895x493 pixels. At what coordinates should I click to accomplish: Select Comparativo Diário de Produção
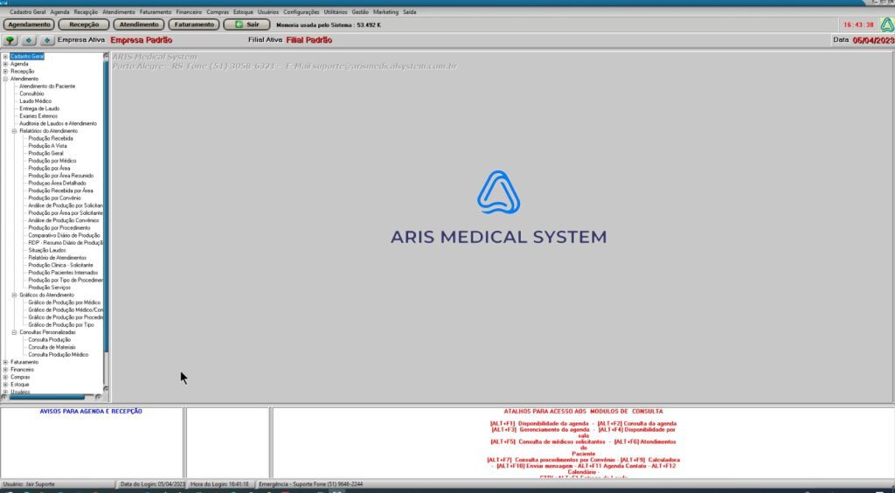pyautogui.click(x=64, y=235)
